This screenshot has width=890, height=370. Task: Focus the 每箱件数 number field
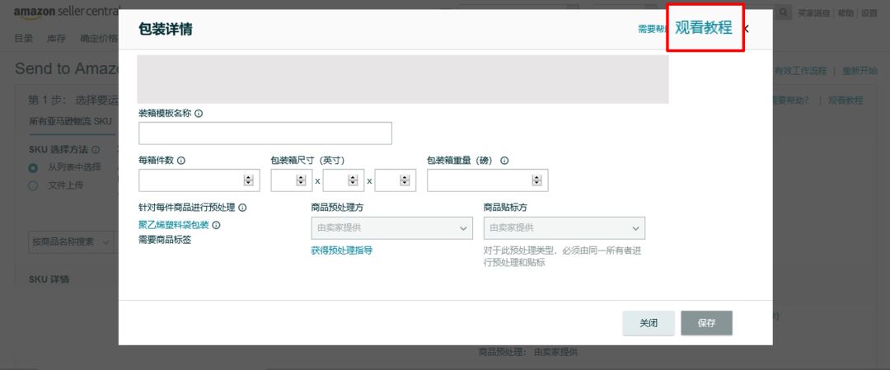pyautogui.click(x=199, y=180)
